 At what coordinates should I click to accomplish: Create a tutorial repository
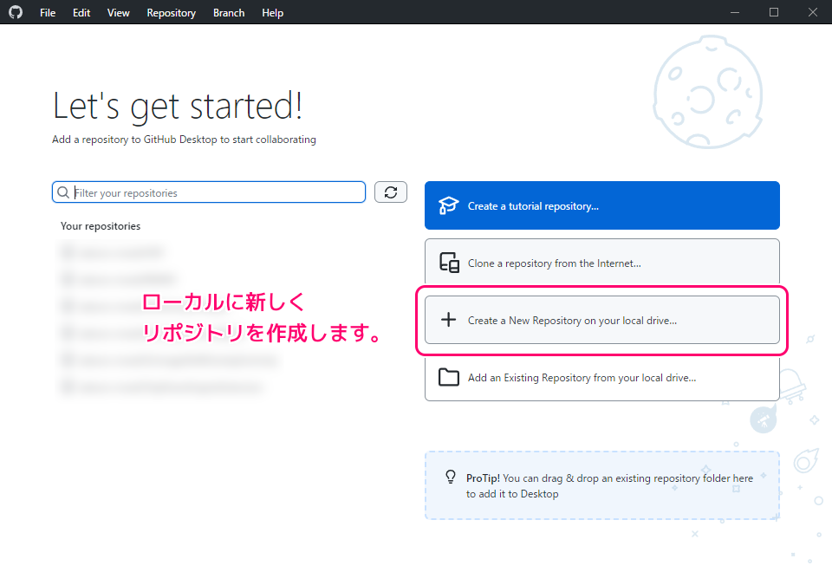pyautogui.click(x=601, y=205)
